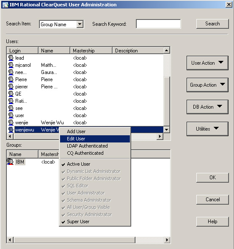Viewport: 234px width, 249px height.
Task: Click the Groups Name column header
Action: coord(22,154)
